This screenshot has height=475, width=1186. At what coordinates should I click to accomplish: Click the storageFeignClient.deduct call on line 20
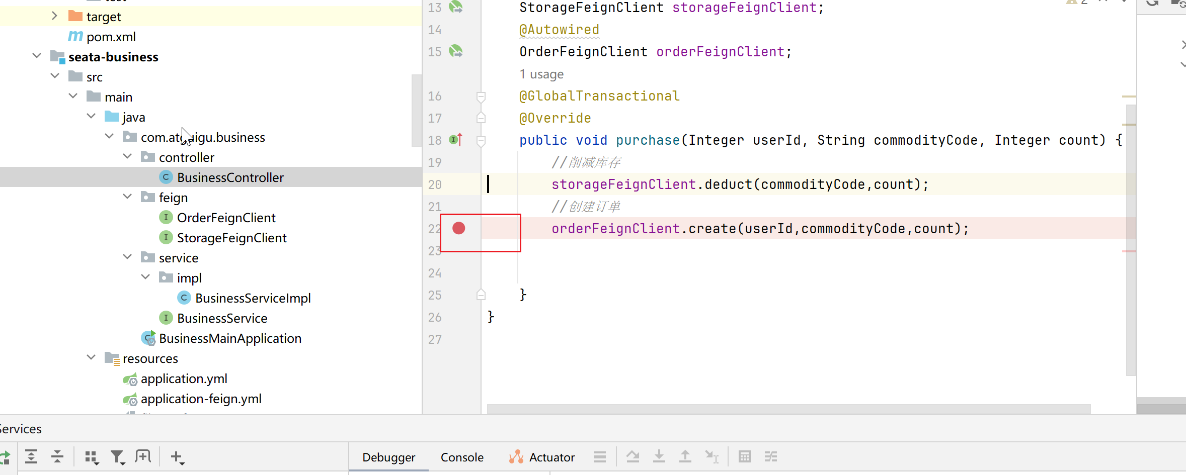pyautogui.click(x=740, y=184)
